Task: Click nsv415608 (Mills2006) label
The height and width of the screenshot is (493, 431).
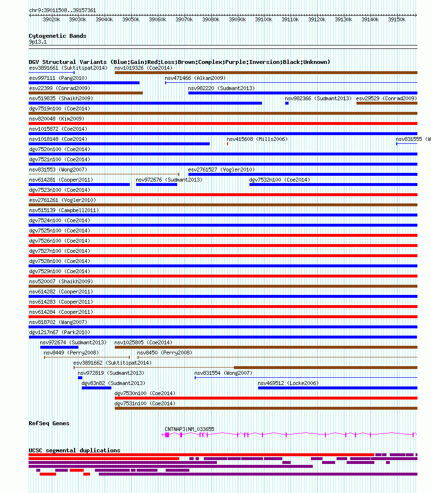Action: click(257, 139)
